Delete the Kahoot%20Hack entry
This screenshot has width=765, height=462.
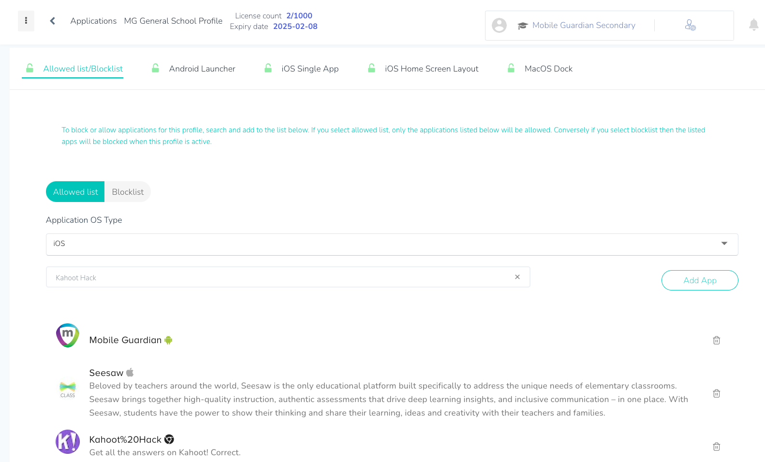pyautogui.click(x=717, y=447)
